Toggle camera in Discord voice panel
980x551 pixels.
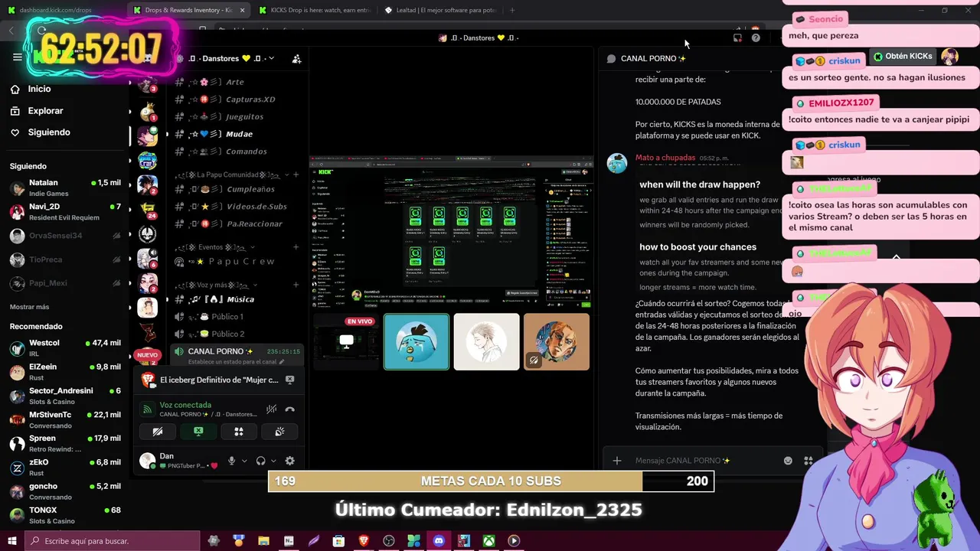coord(158,432)
